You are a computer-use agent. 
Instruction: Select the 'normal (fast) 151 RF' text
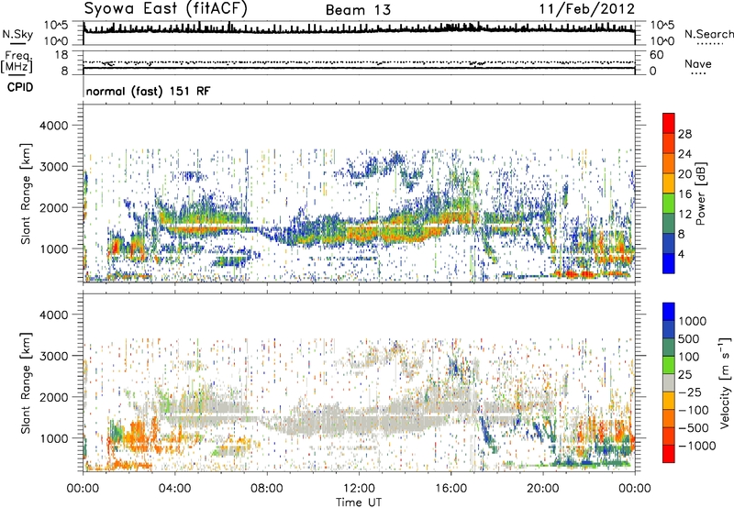point(148,91)
